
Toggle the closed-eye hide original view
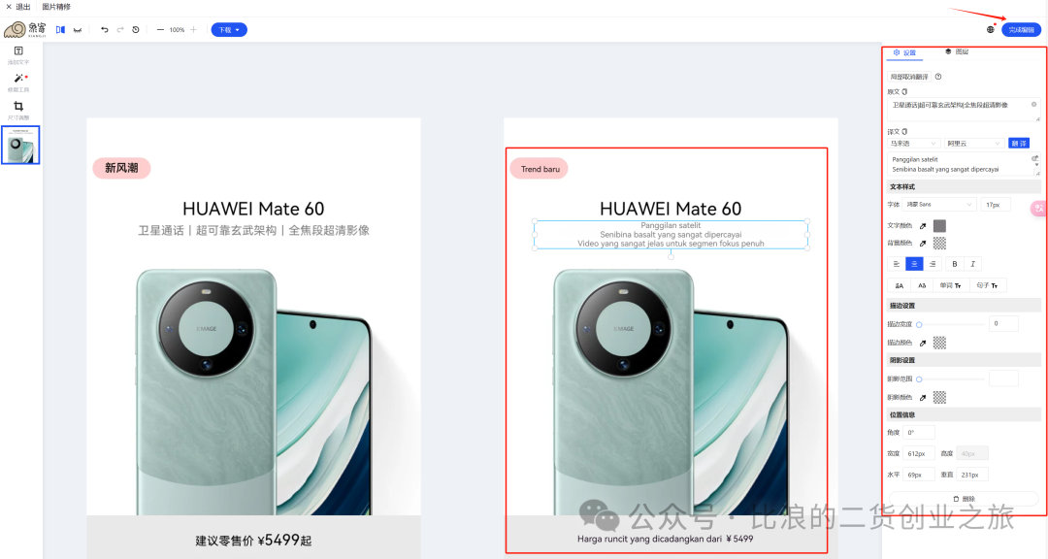click(x=78, y=29)
